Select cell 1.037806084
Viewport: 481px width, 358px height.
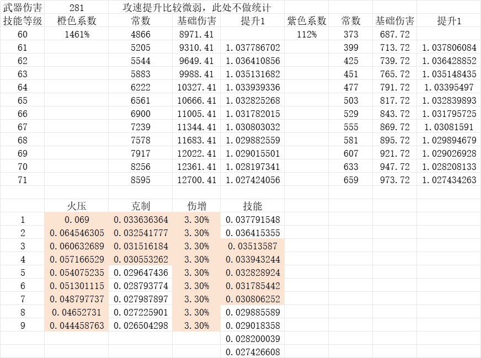449,47
